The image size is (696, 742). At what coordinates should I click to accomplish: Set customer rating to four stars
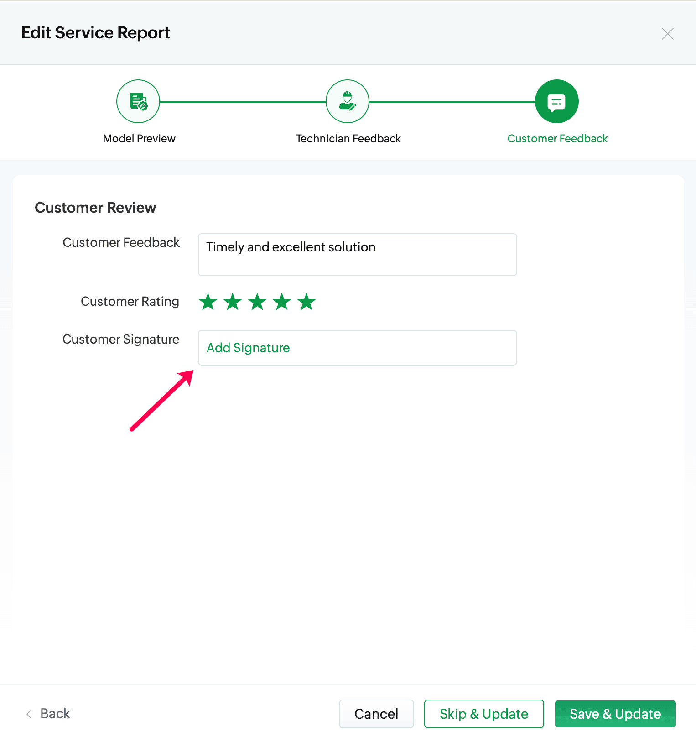[x=282, y=302]
